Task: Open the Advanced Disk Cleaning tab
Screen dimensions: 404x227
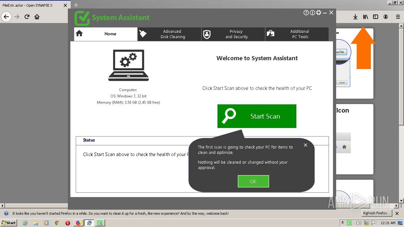Action: [169, 34]
